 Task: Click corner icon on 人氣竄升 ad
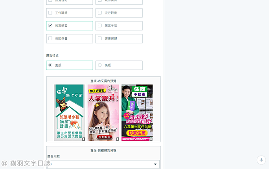pos(117,139)
